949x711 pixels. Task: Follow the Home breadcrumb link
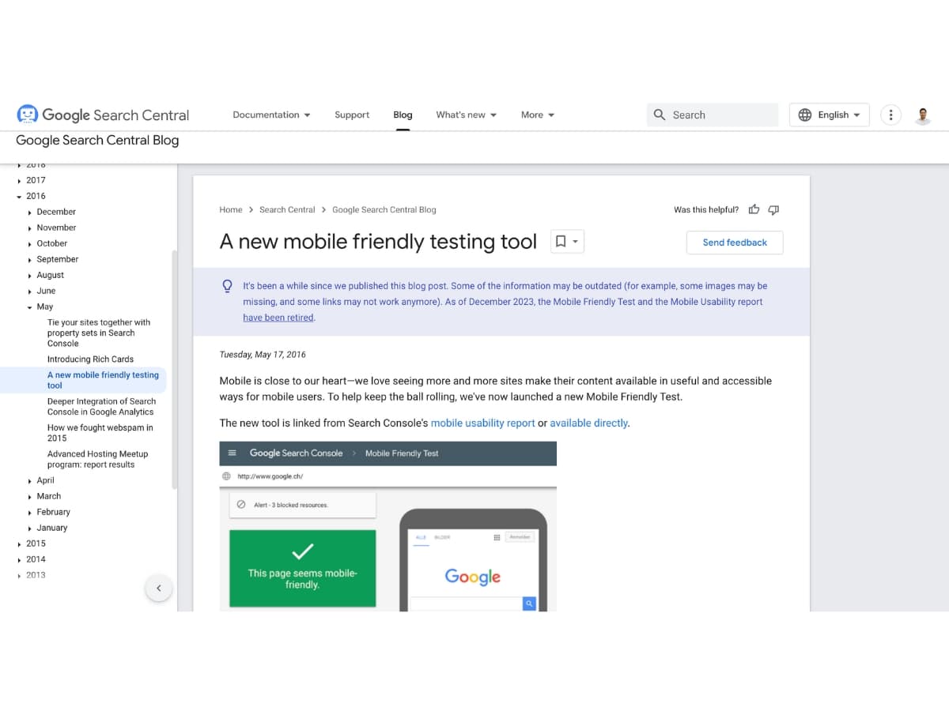coord(231,209)
